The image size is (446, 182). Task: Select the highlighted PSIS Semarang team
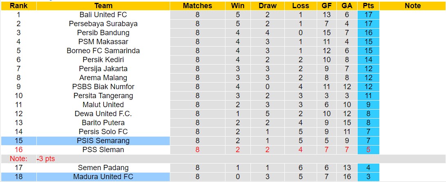coord(103,141)
